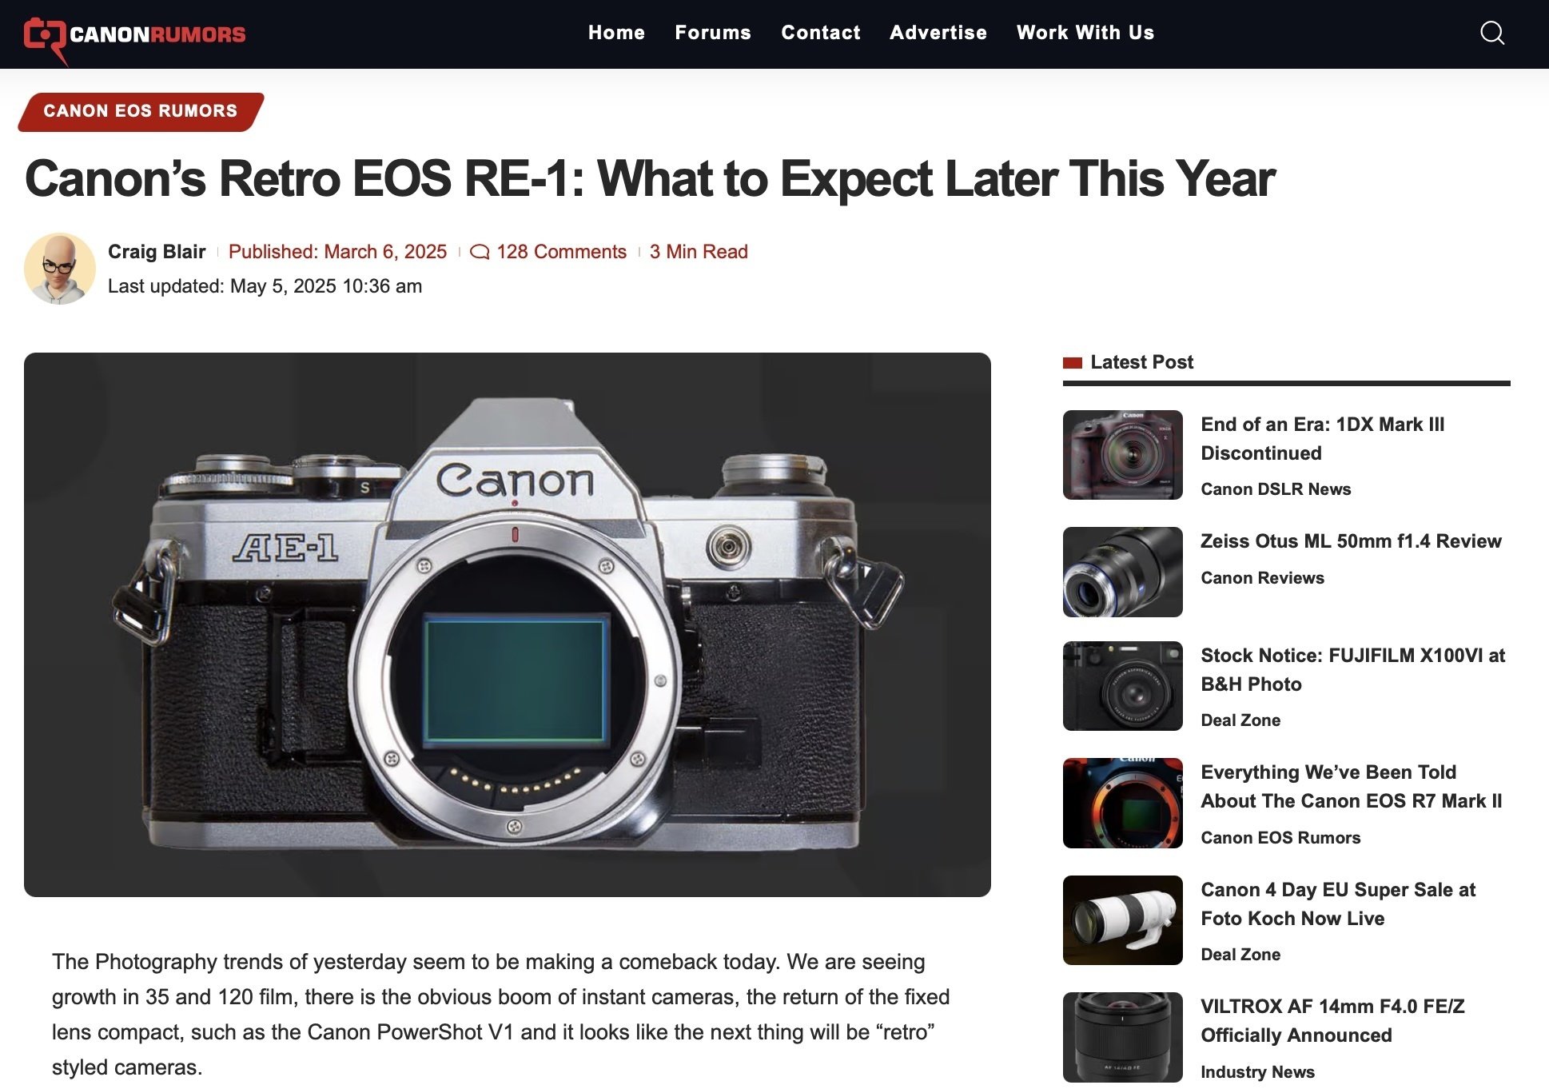Open the EOS R7 Mark II thumbnail
This screenshot has height=1089, width=1549.
pos(1122,803)
